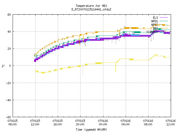The height and width of the screenshot is (132, 176).
Task: Click the purple ELS legend line sample
Action: click(164, 18)
